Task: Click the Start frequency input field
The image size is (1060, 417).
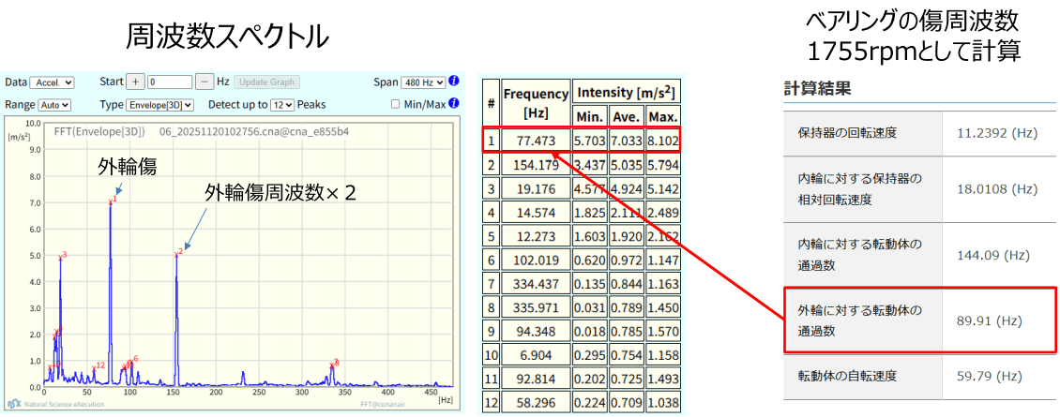Action: (x=169, y=82)
